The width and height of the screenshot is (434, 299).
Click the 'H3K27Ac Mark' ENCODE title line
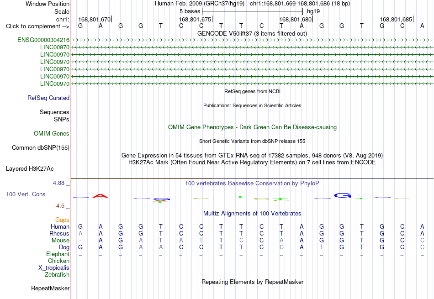[252, 163]
